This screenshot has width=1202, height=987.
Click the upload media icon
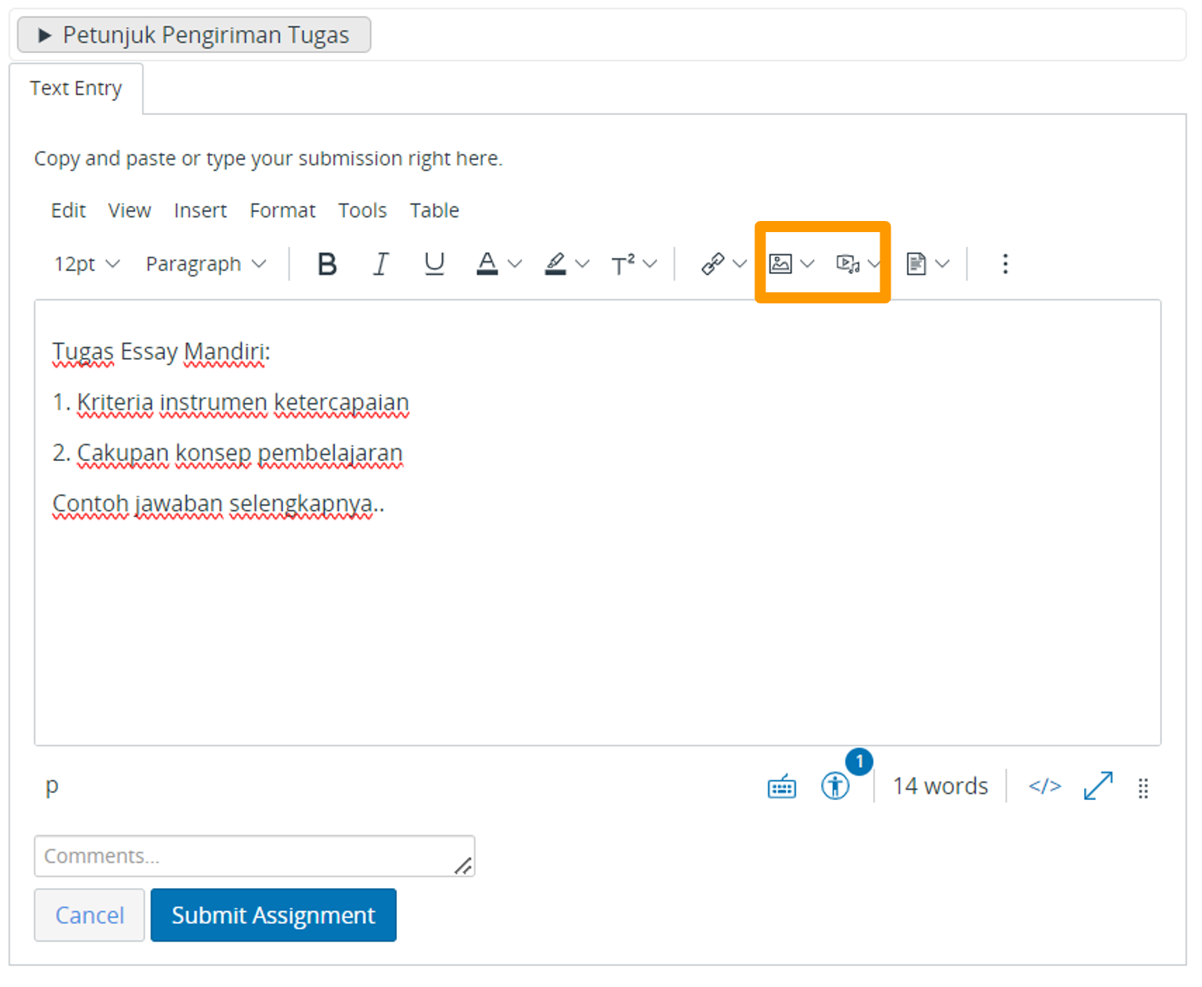coord(848,264)
